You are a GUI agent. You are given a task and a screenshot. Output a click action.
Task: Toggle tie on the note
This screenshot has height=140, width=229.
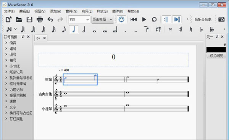click(x=146, y=29)
